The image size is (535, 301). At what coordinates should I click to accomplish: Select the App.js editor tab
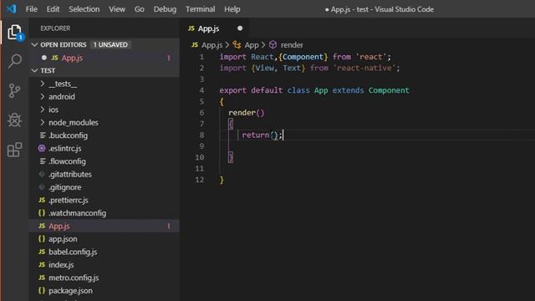(214, 28)
